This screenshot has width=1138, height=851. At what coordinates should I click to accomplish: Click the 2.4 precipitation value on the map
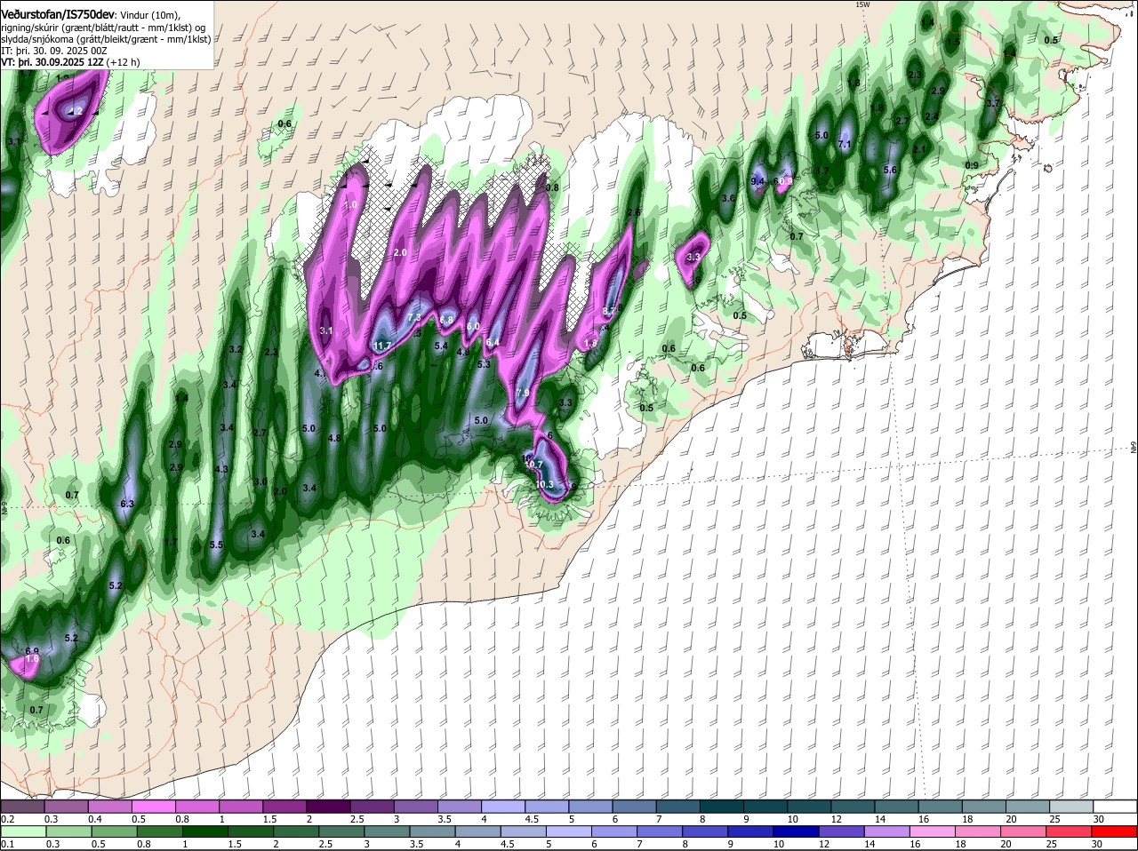click(x=932, y=116)
